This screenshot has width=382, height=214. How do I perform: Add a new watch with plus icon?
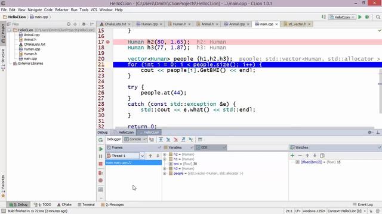pos(292,156)
